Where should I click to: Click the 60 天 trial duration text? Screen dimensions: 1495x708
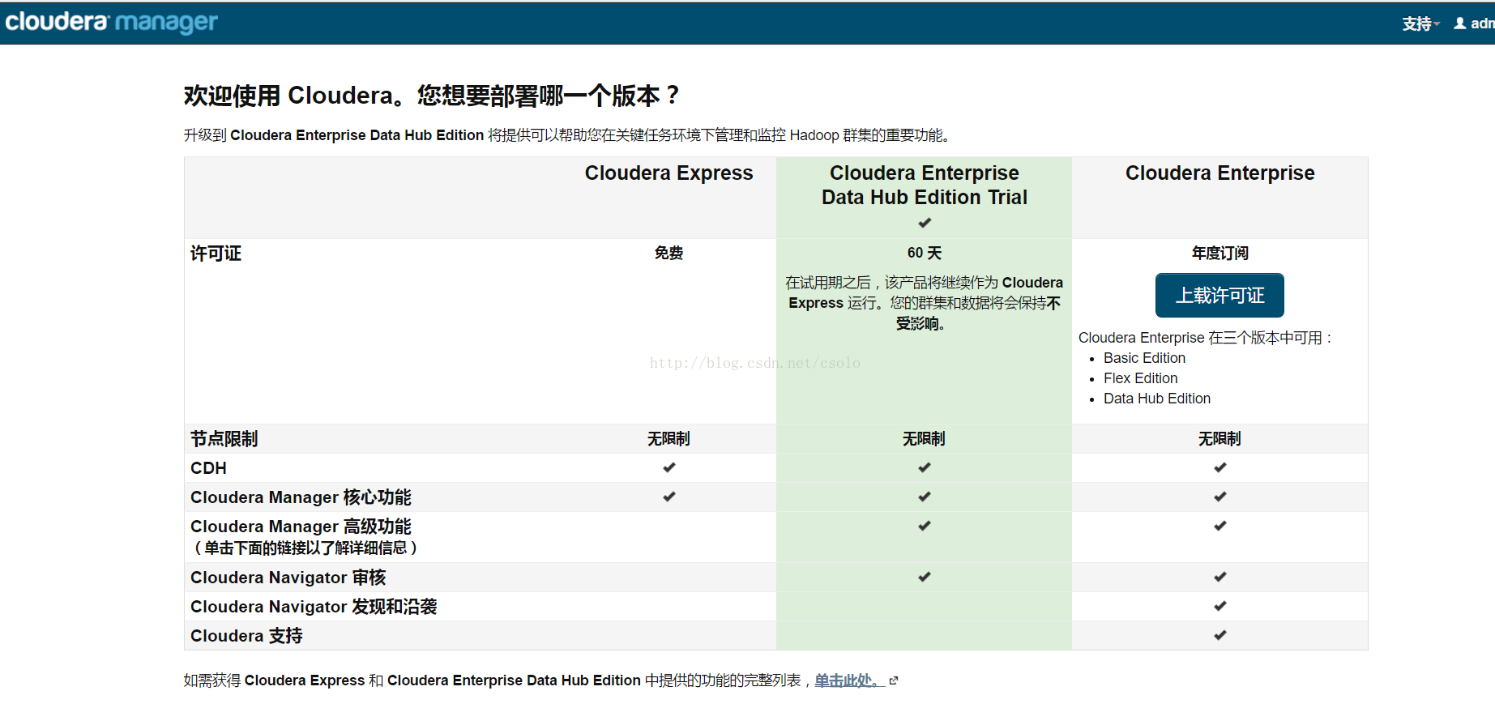coord(924,254)
